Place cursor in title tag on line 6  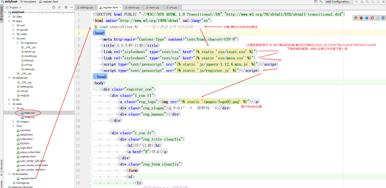click(130, 45)
